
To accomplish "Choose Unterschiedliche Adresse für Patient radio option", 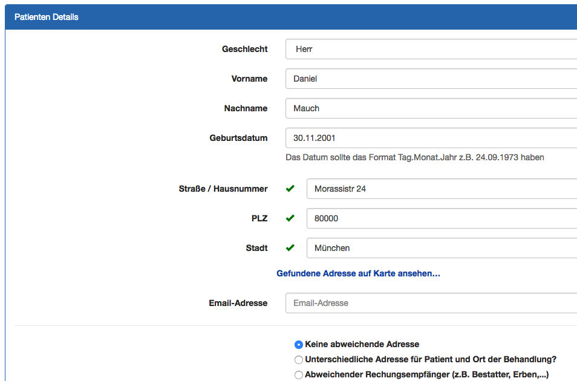I will [298, 360].
